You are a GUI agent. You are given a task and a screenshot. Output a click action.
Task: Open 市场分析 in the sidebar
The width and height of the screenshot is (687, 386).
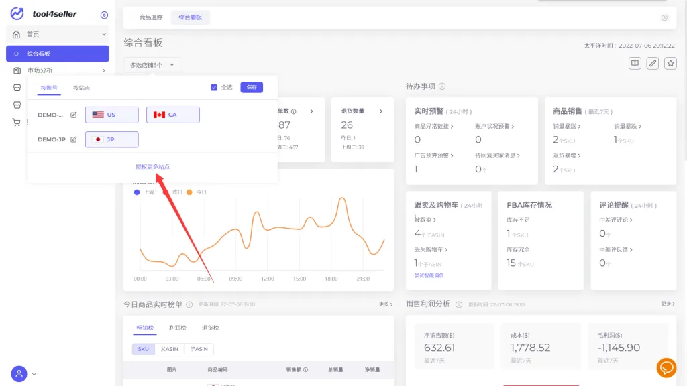[x=40, y=70]
